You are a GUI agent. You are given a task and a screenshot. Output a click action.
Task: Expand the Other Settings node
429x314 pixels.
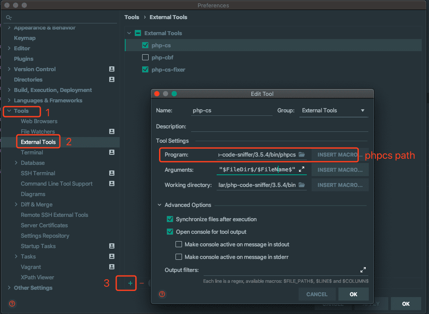click(x=9, y=288)
